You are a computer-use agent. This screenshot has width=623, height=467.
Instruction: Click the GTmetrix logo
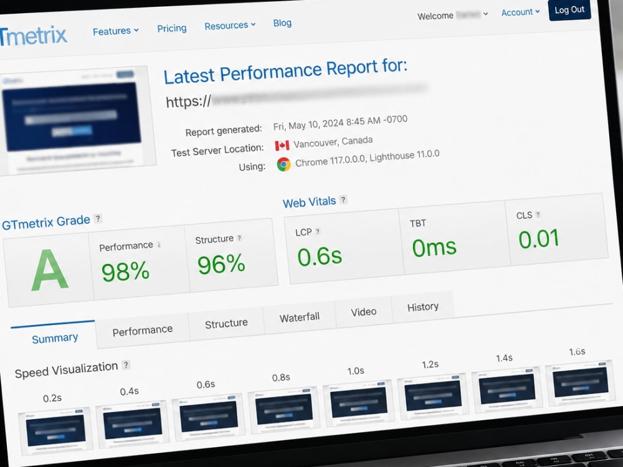click(x=34, y=35)
